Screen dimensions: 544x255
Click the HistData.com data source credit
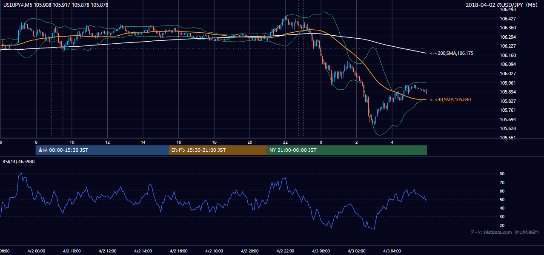[x=505, y=232]
